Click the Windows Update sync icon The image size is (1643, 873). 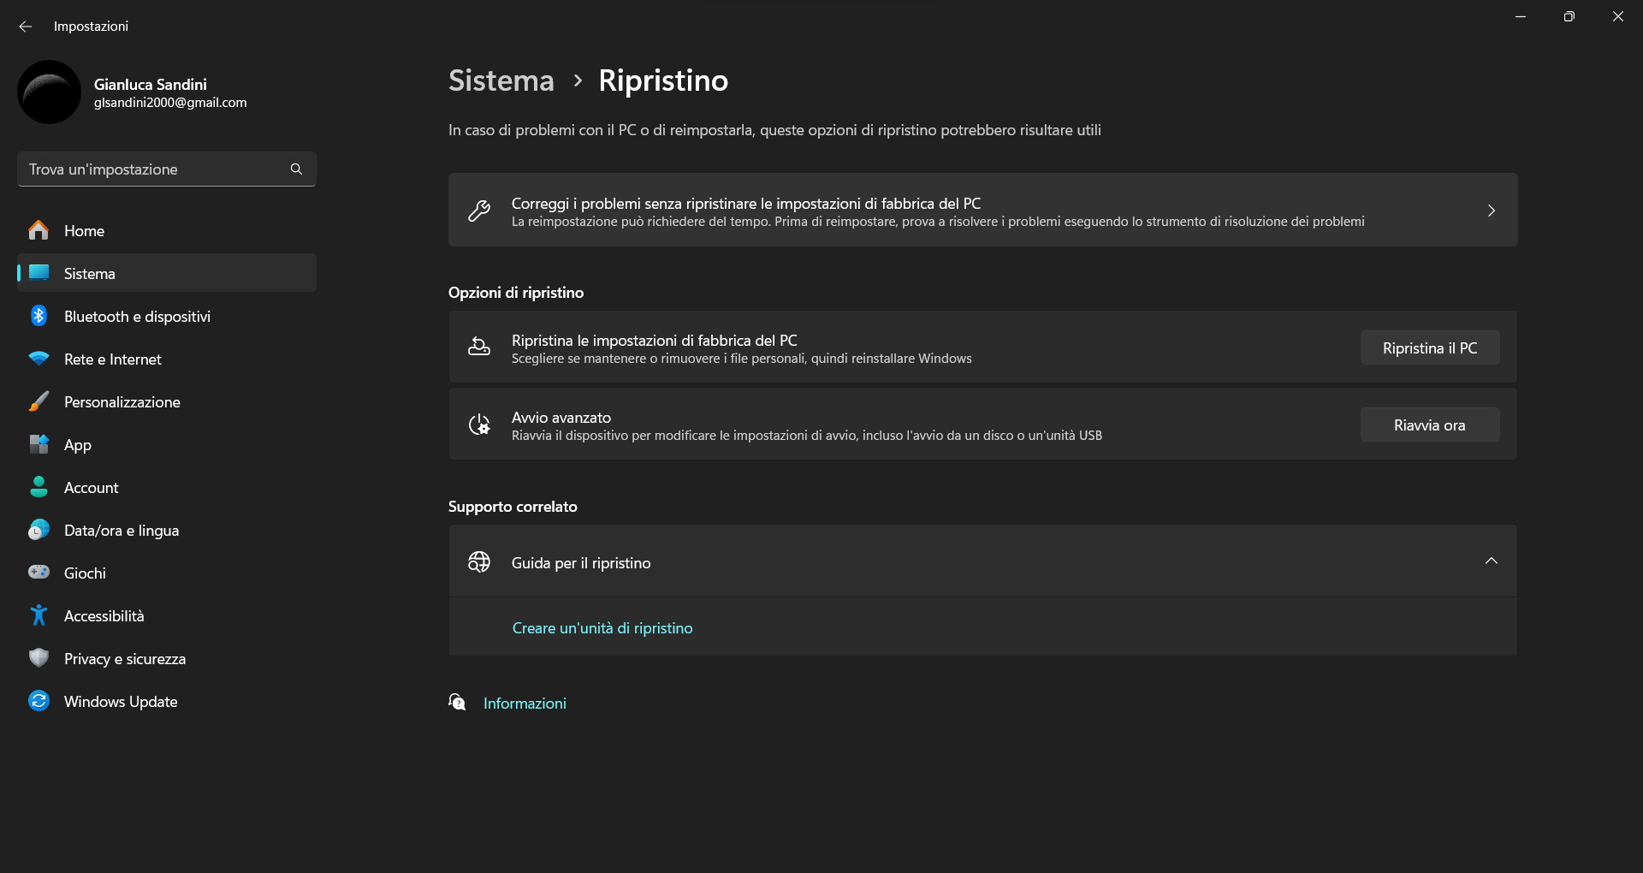point(39,701)
